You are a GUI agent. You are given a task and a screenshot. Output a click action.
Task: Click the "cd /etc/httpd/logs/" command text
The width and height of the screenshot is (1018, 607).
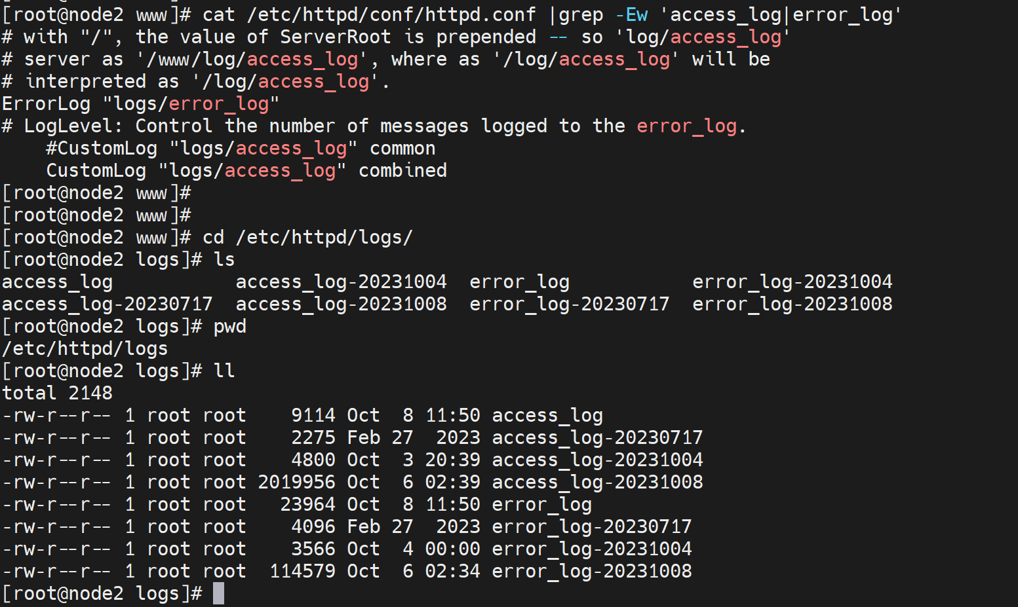pos(307,237)
